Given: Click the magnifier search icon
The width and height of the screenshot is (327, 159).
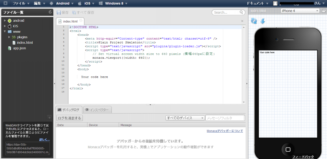Looking at the screenshot, I should pos(241,12).
